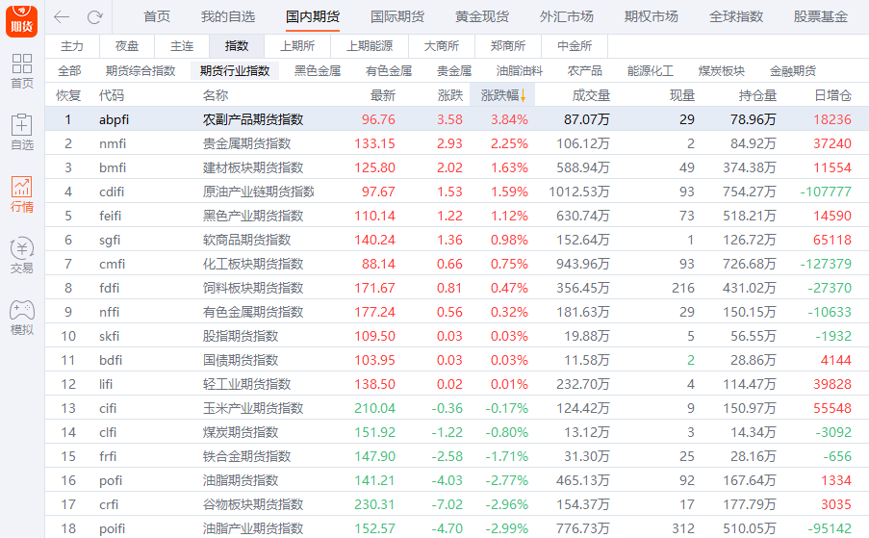The width and height of the screenshot is (869, 538).
Task: Open the 全球指数 top tab
Action: click(736, 16)
